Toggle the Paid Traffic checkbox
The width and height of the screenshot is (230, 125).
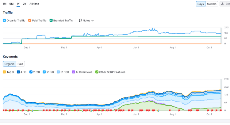pos(30,20)
